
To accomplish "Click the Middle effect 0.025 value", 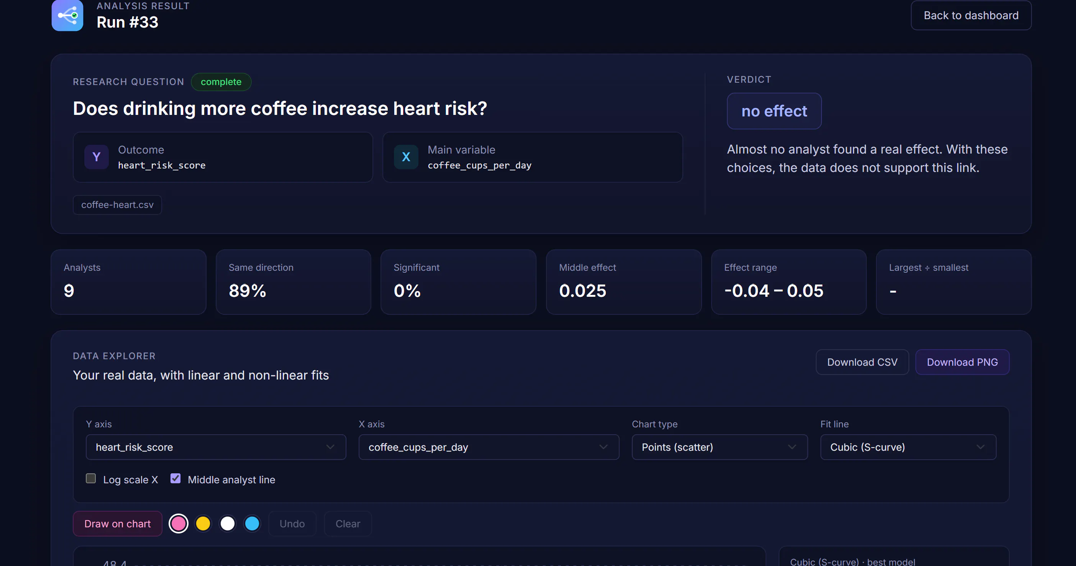I will point(582,291).
